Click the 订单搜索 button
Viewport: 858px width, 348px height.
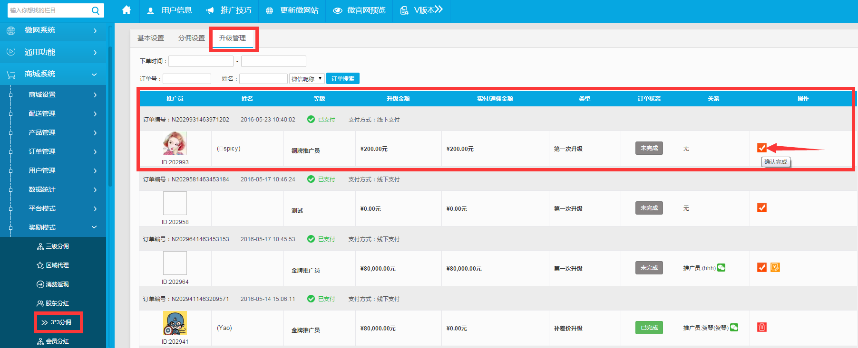coord(343,78)
